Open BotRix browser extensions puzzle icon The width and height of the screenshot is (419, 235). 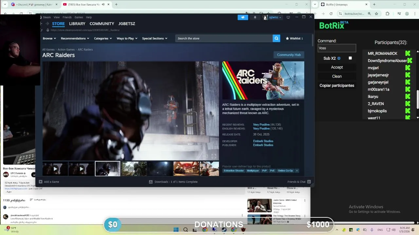point(388,14)
